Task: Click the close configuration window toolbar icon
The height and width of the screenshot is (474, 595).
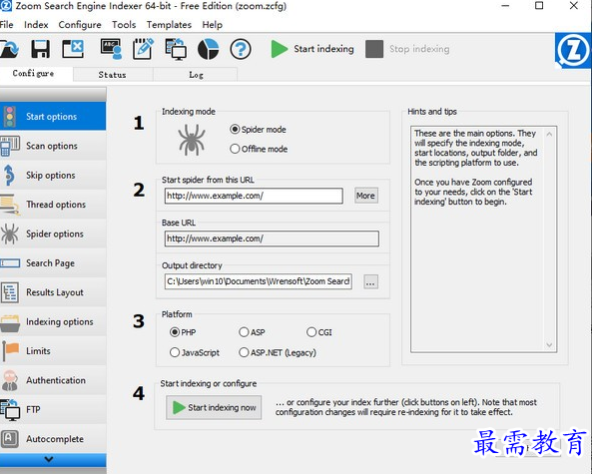Action: tap(73, 49)
